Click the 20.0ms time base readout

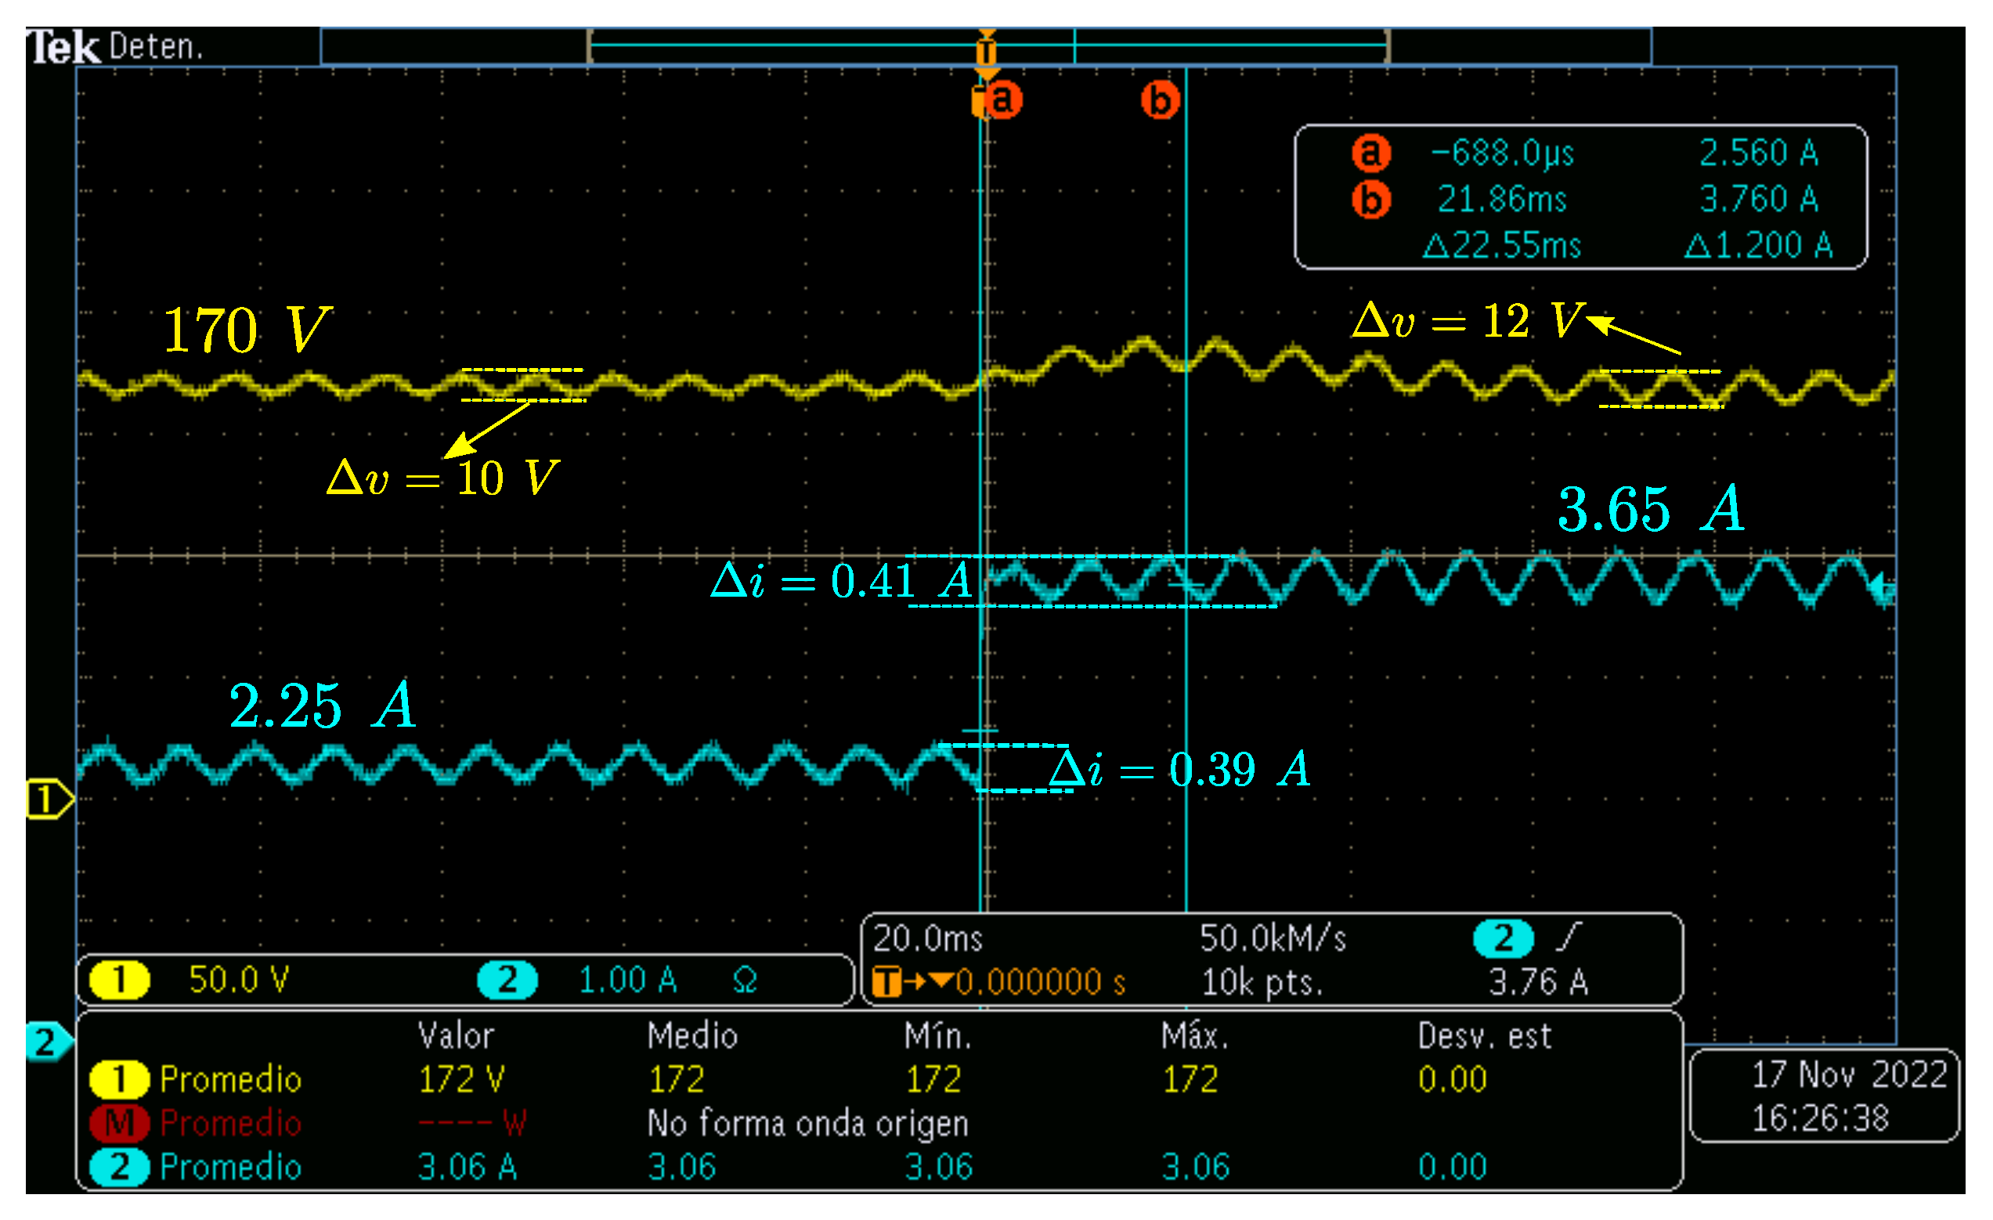928,939
